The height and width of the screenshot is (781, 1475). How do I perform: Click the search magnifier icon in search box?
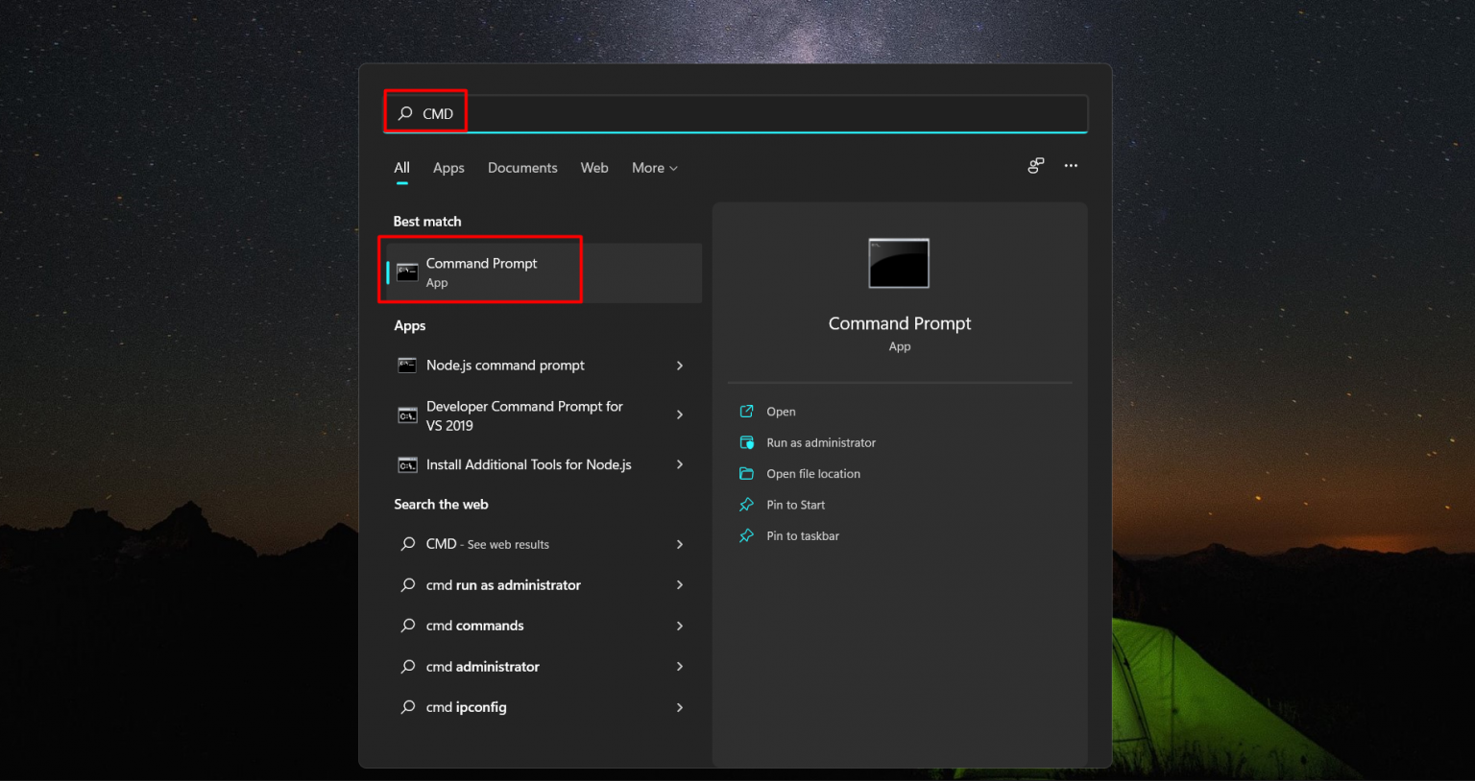pyautogui.click(x=405, y=113)
